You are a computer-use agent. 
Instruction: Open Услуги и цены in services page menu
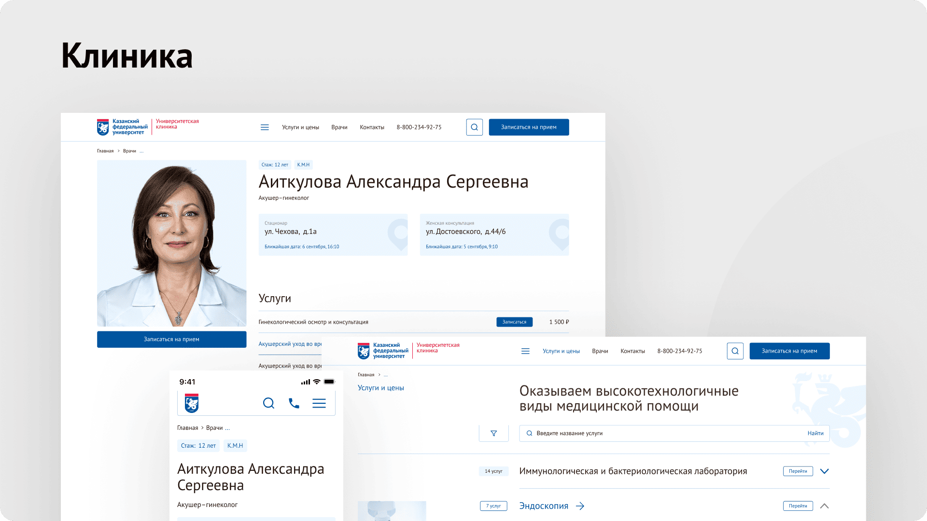[561, 351]
